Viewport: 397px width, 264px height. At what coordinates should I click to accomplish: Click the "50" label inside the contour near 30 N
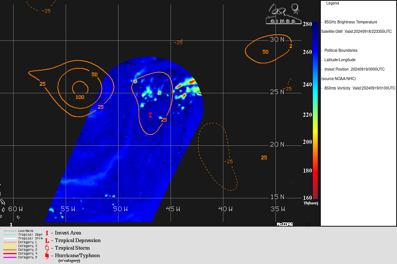coord(265,52)
